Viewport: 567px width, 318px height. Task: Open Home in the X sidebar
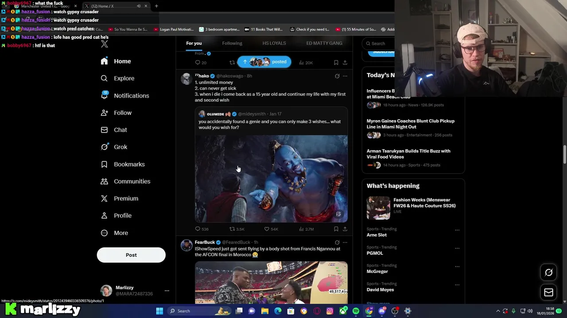click(x=116, y=61)
